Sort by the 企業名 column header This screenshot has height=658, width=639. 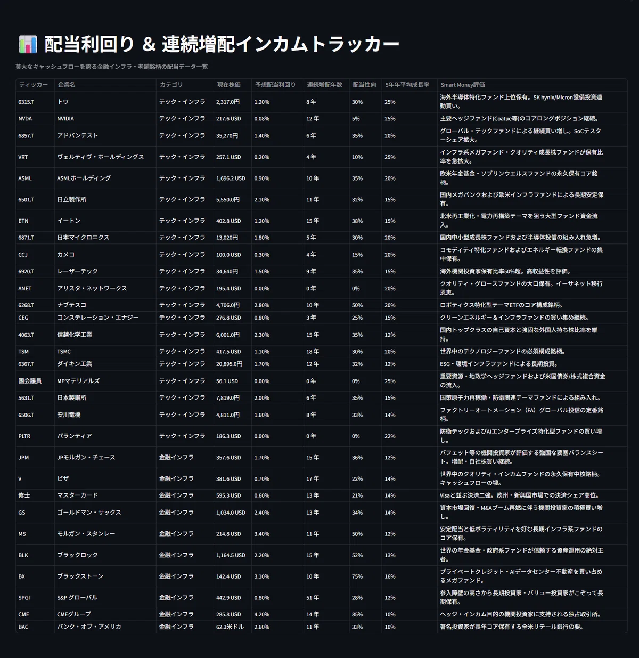(105, 85)
